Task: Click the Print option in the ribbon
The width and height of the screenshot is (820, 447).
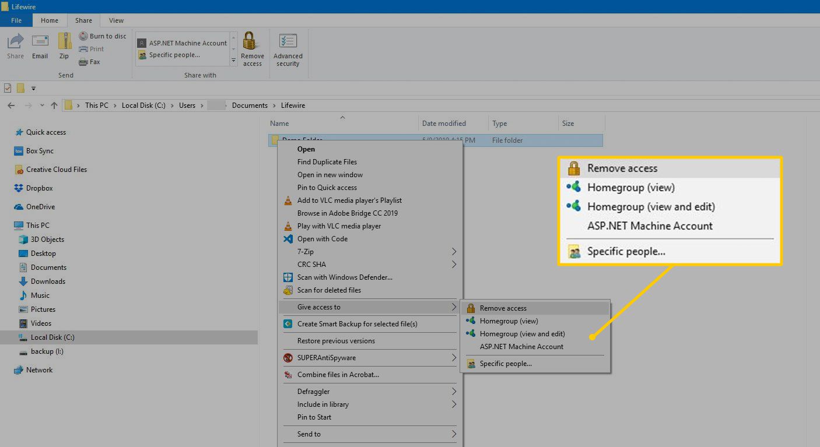Action: point(92,49)
